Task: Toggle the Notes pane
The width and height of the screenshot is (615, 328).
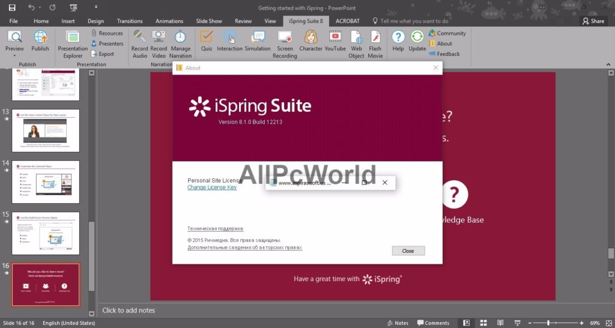Action: coord(398,323)
